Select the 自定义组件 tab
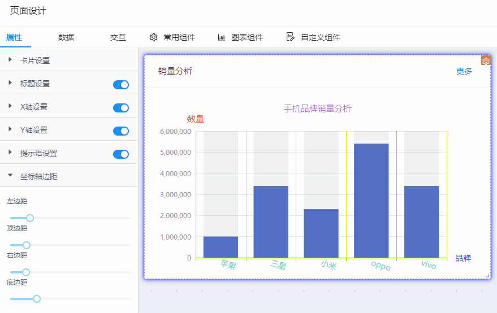The height and width of the screenshot is (313, 497). pyautogui.click(x=321, y=37)
